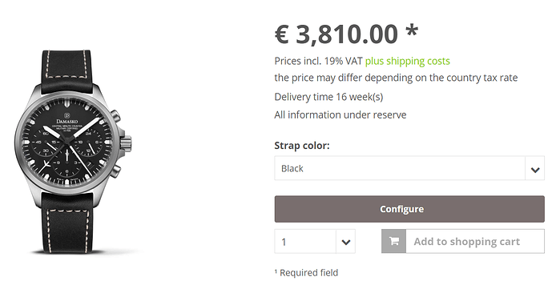Click the shopping cart icon
This screenshot has width=552, height=293.
coord(393,241)
